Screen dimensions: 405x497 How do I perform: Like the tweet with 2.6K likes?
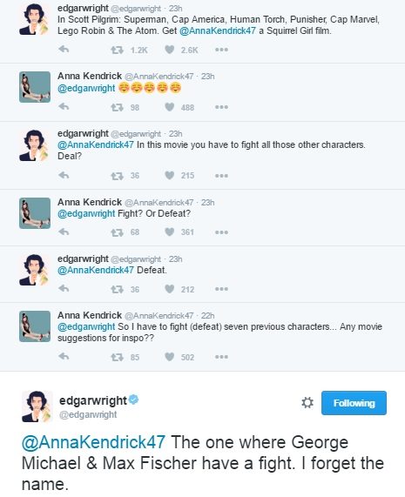(x=170, y=50)
